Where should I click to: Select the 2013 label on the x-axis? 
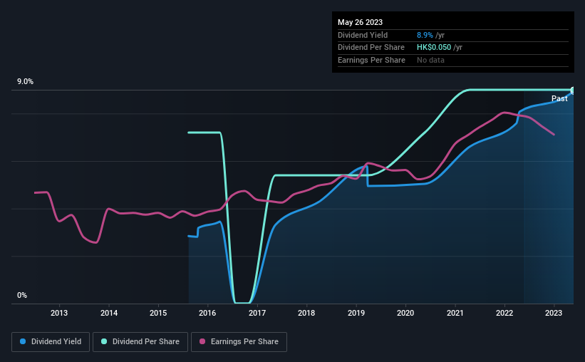(x=59, y=313)
